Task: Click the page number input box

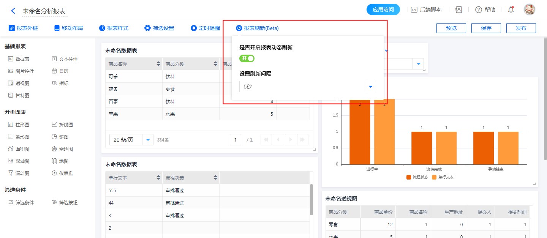Action: pos(236,140)
